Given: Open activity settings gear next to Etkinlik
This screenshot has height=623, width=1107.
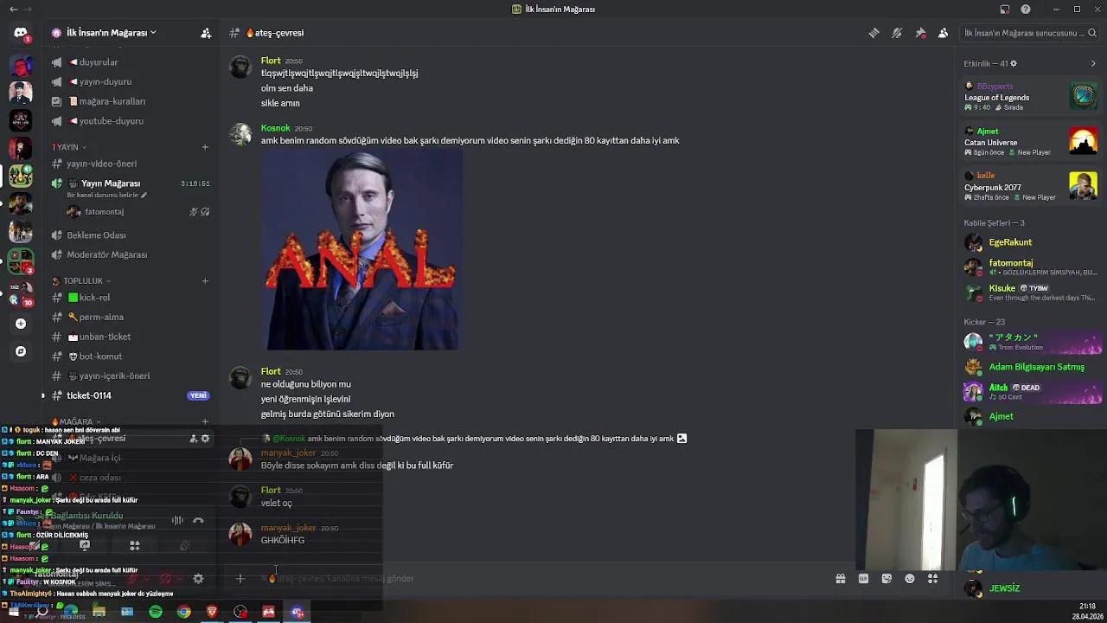Looking at the screenshot, I should 1014,63.
